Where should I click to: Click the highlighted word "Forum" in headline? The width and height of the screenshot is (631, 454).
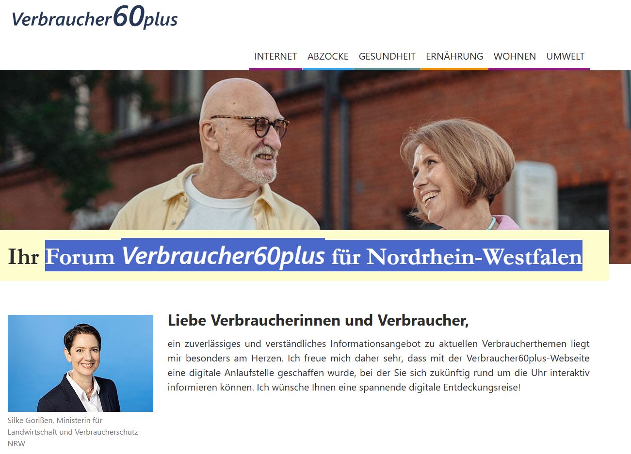point(80,257)
